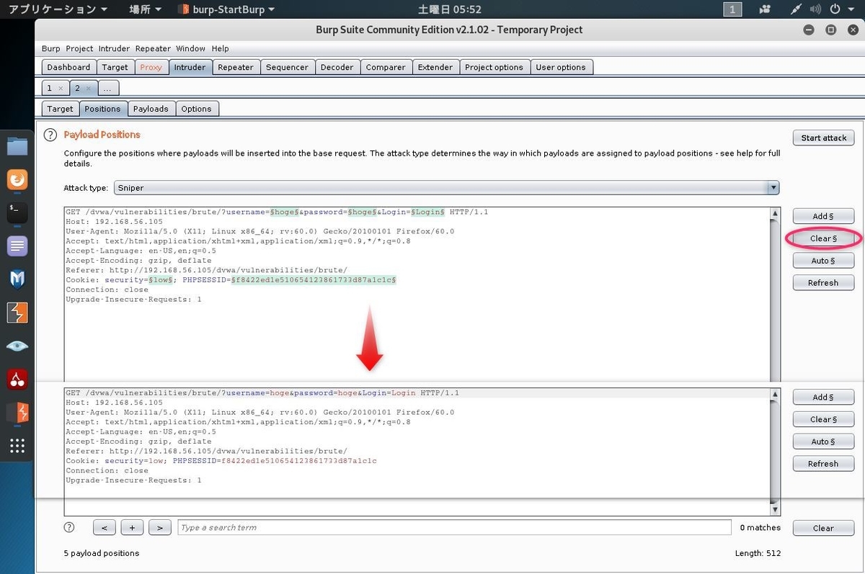Click the + button beside the search field

click(x=132, y=527)
